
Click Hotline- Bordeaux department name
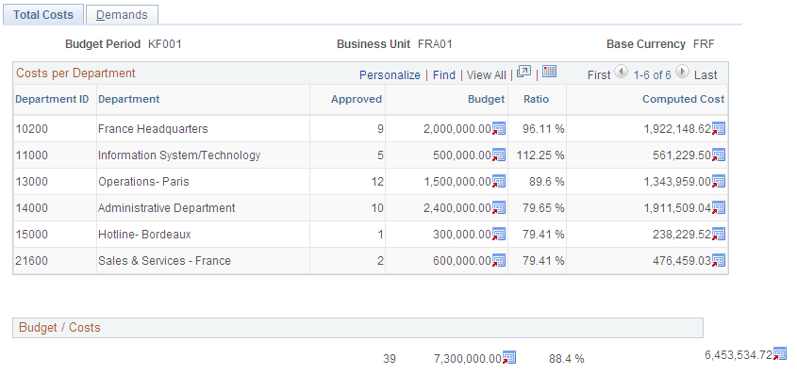144,235
